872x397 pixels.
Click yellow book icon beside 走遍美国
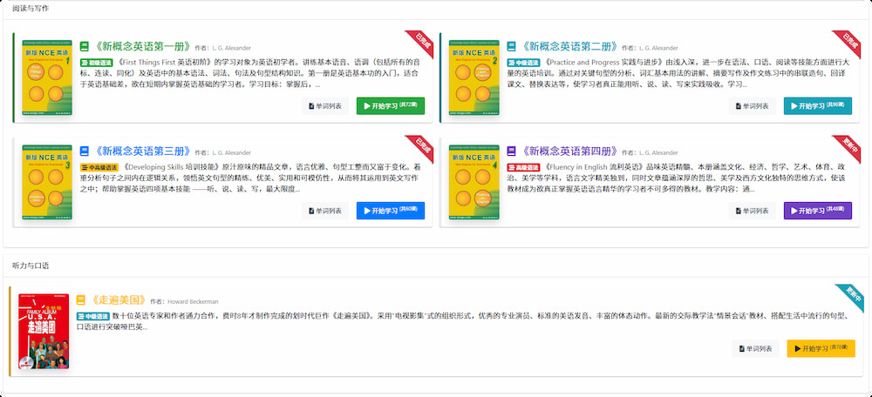coord(81,300)
